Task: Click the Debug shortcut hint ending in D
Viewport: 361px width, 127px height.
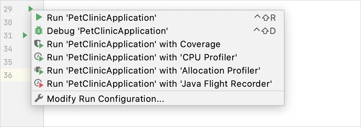Action: pos(265,31)
